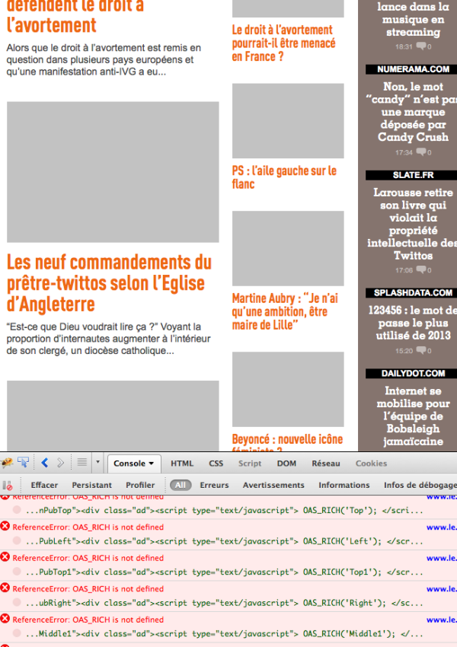Open source link of the OAS_RICH('Right') error
This screenshot has width=457, height=647.
441,589
